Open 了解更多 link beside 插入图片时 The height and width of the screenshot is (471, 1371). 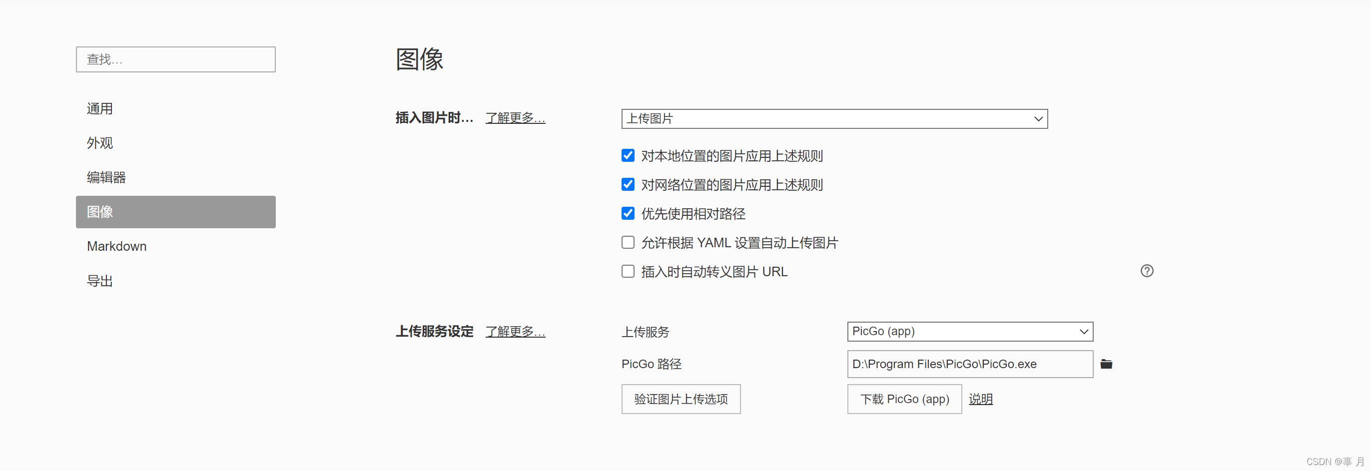click(x=515, y=117)
